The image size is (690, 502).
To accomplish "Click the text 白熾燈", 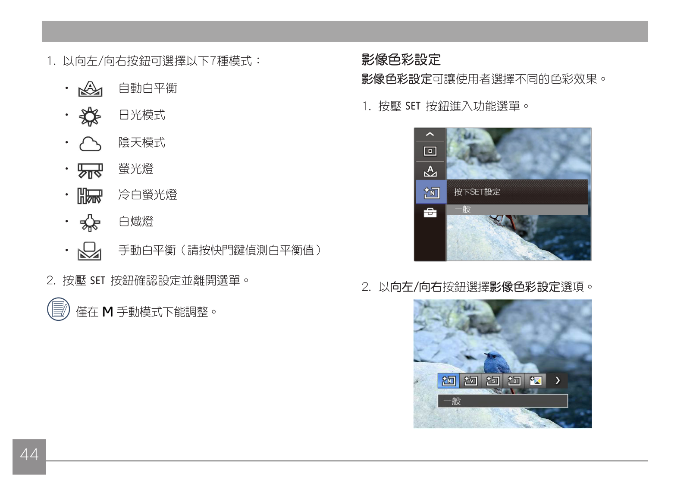I will (x=136, y=222).
